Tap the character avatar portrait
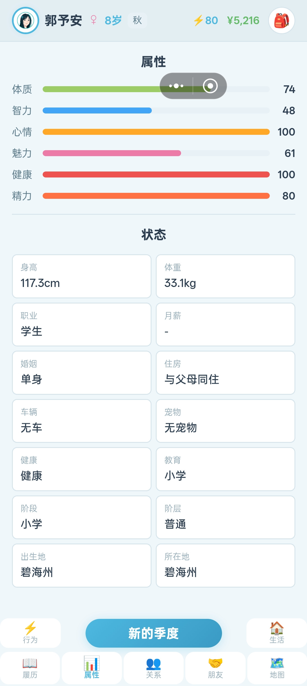 pyautogui.click(x=26, y=20)
